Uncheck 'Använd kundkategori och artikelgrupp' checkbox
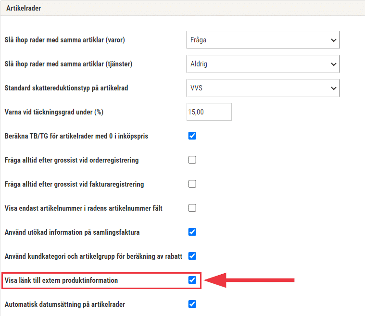365x316 pixels. (192, 256)
